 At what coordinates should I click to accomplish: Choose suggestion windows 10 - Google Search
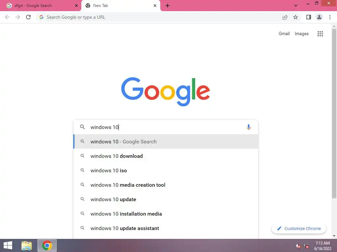(166, 141)
